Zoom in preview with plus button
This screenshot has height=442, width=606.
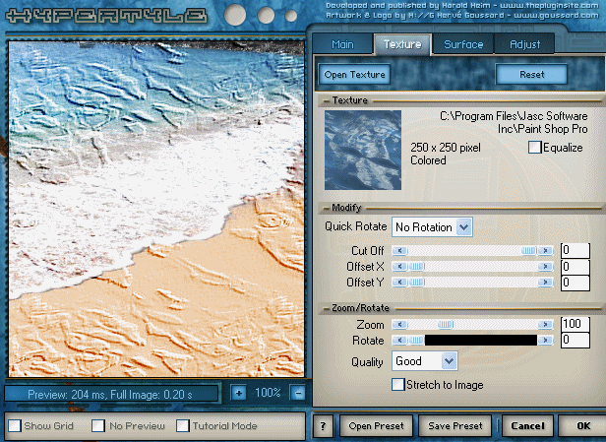coord(238,393)
